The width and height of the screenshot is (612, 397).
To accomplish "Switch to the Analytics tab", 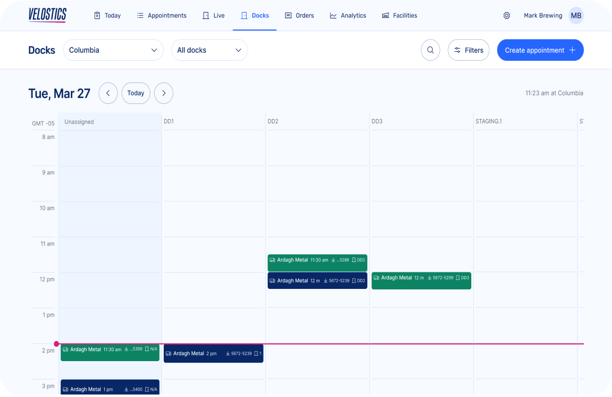I will (x=348, y=15).
